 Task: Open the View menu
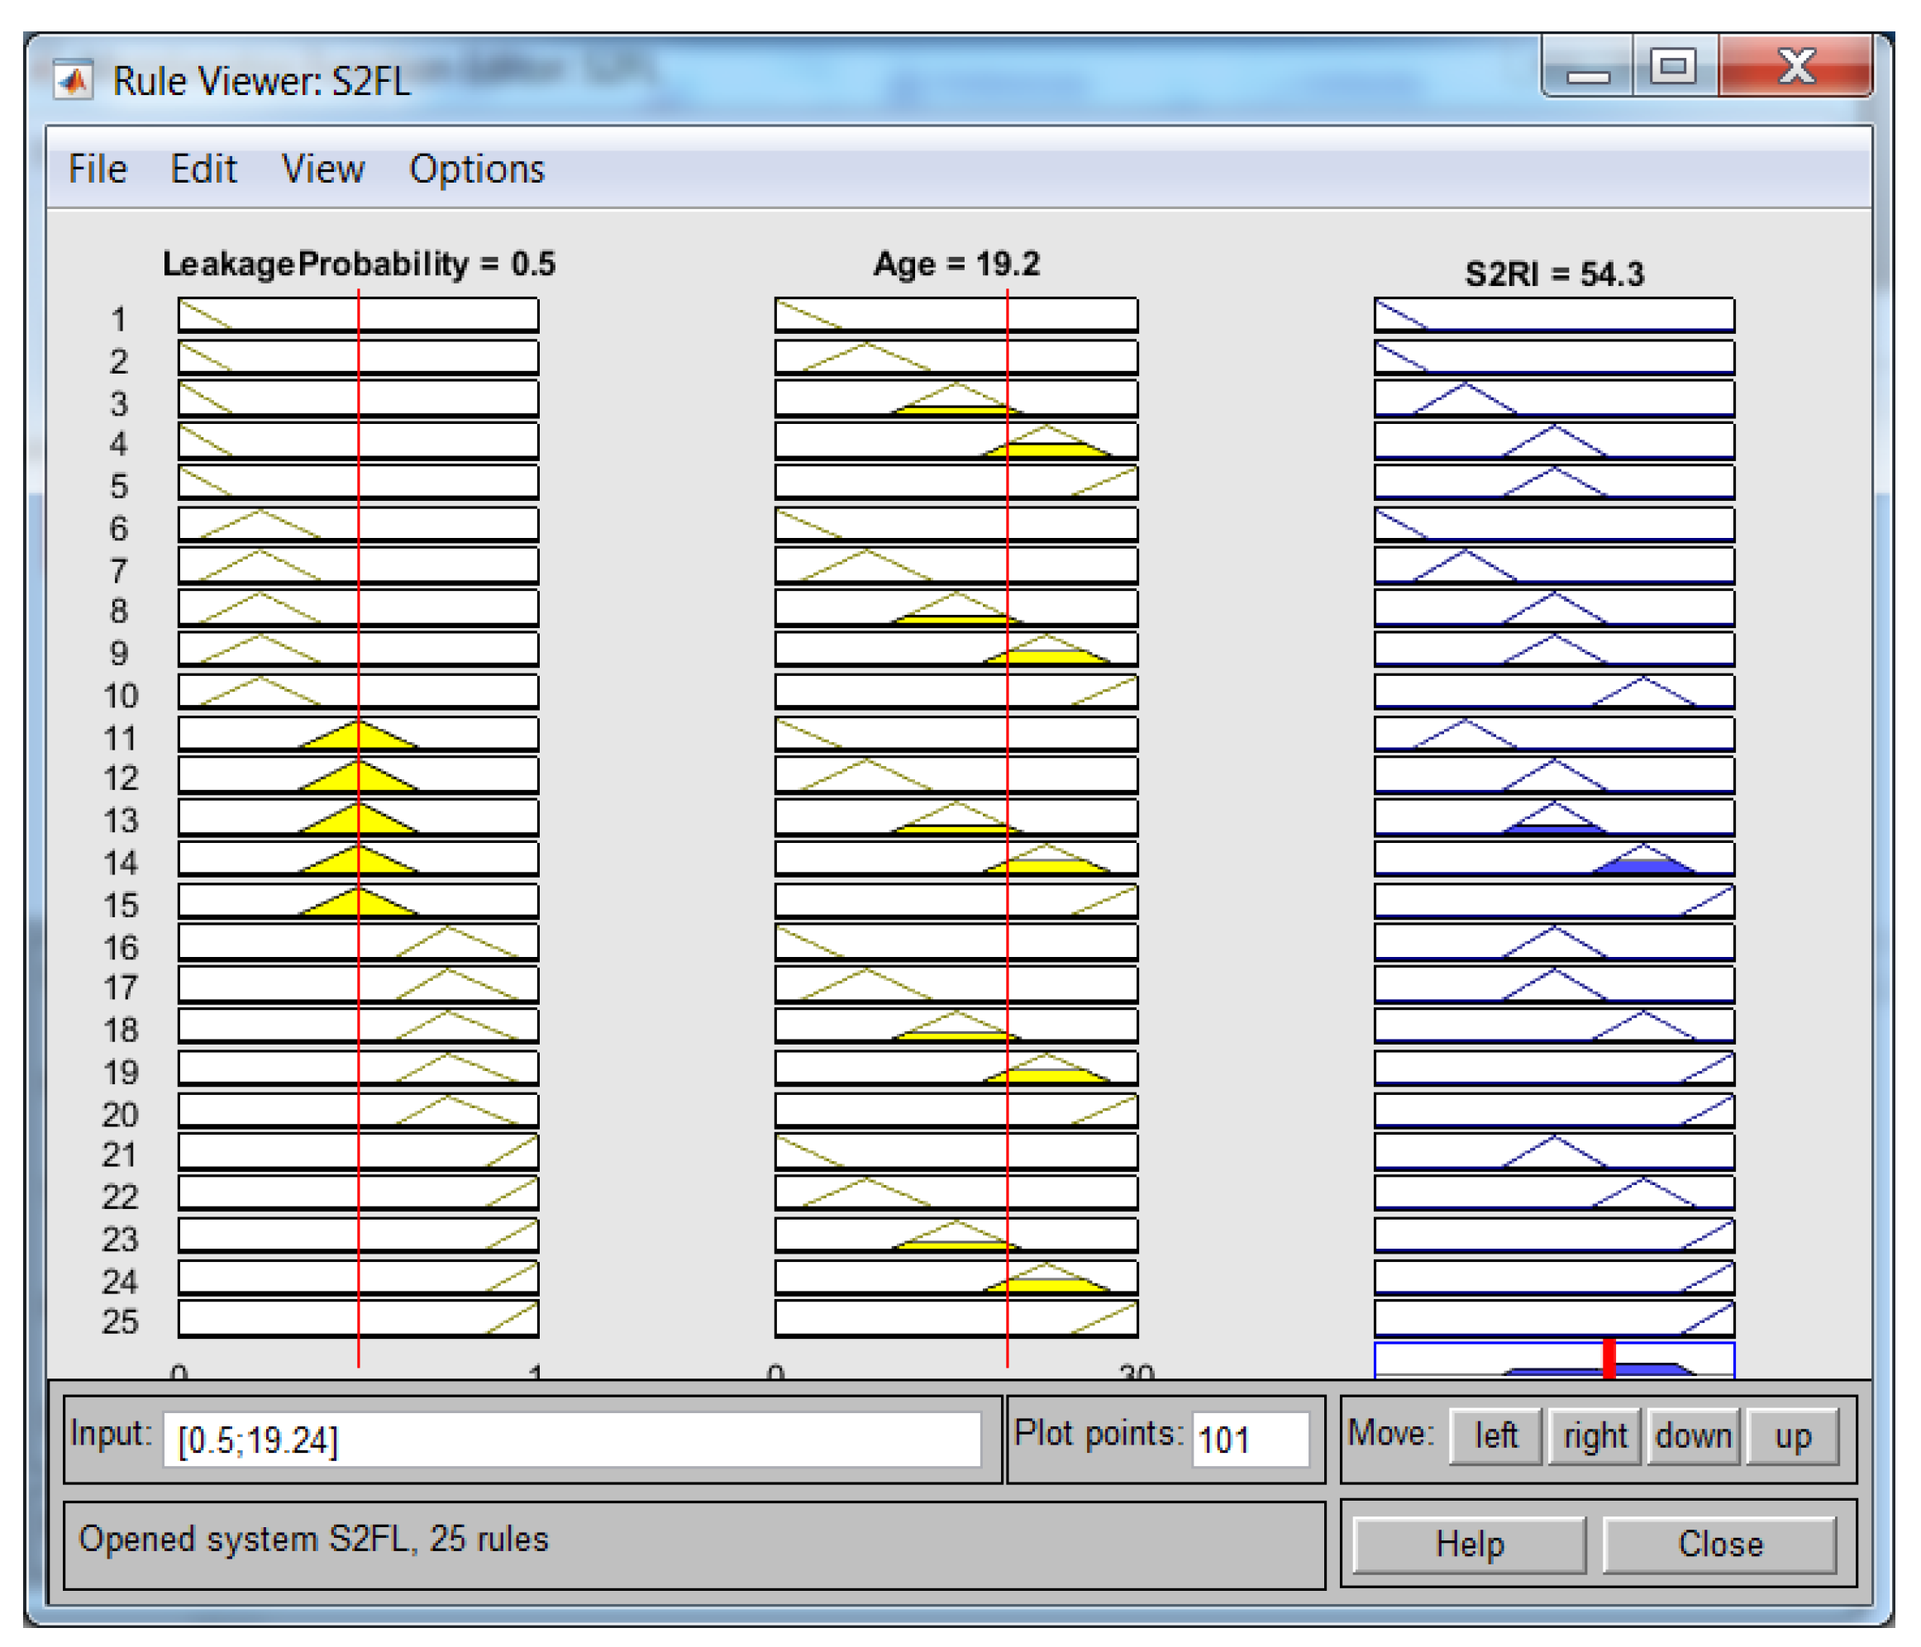point(322,169)
